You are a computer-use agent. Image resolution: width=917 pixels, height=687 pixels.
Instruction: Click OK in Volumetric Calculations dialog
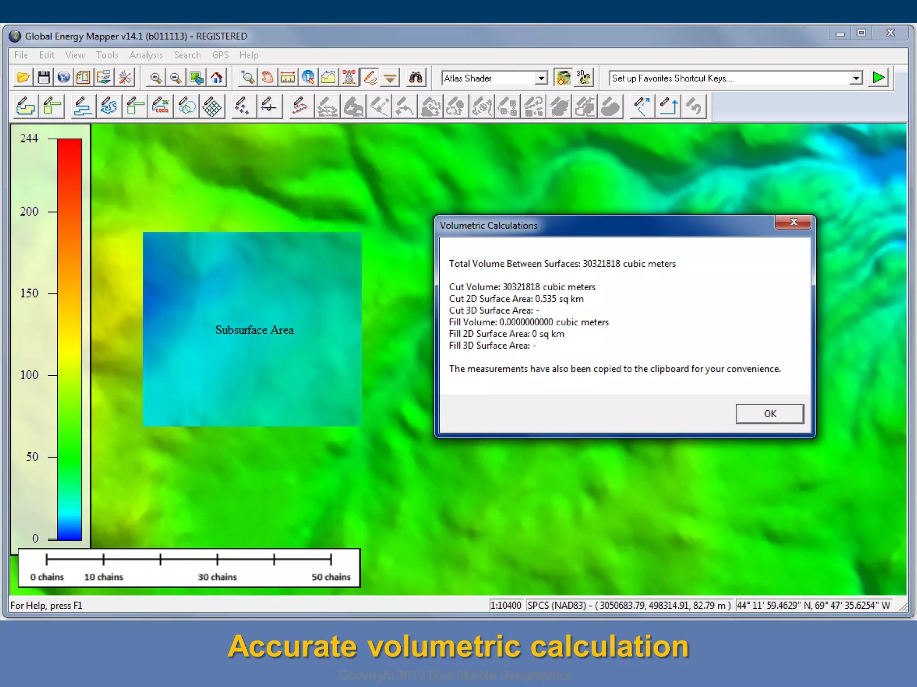[x=770, y=414]
